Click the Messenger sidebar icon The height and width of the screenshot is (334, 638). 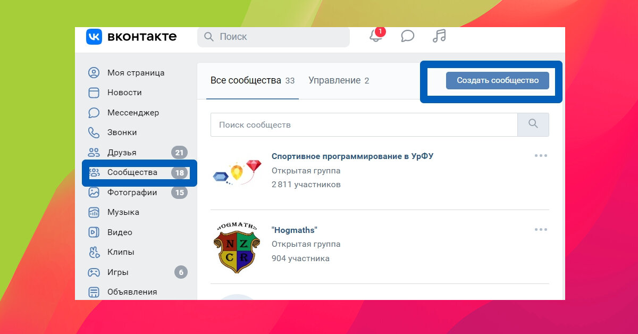coord(94,113)
